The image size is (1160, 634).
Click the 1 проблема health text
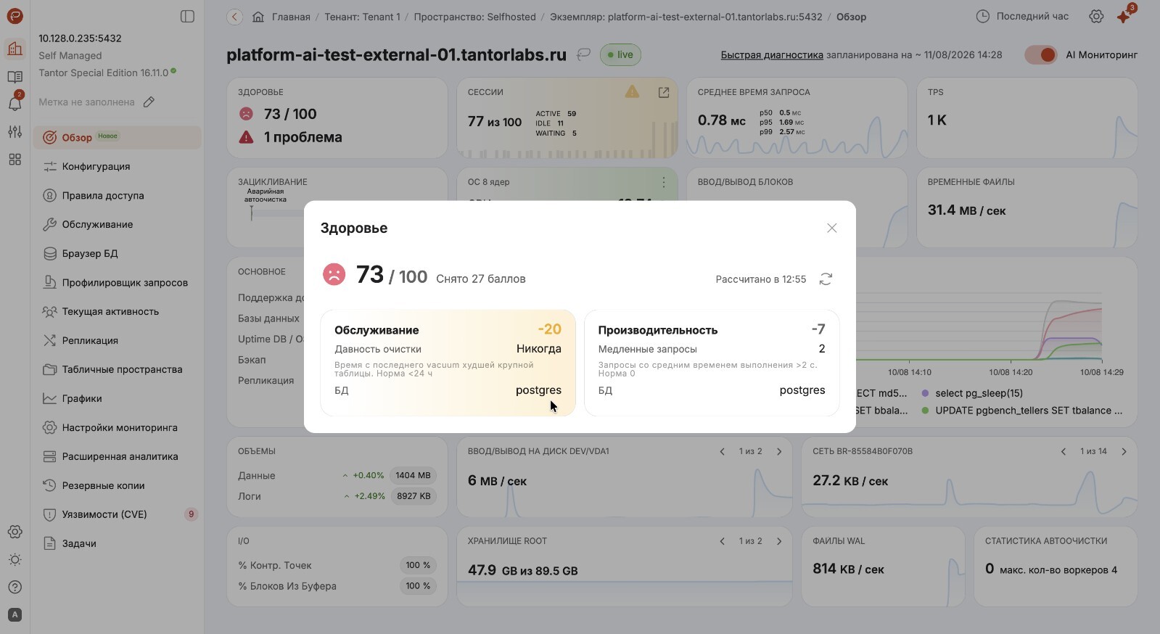[303, 137]
